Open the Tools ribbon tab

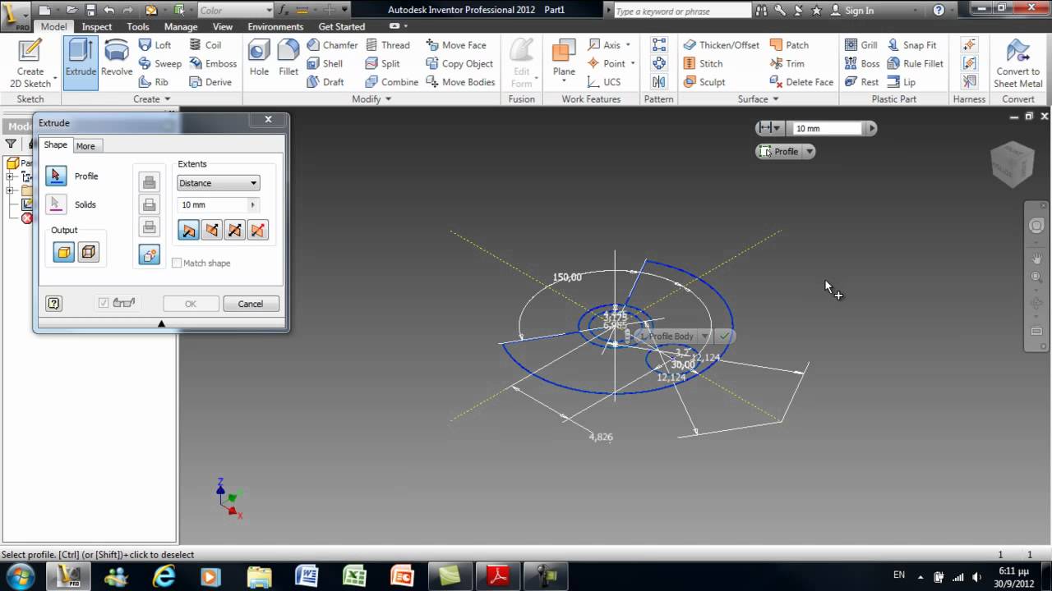[138, 26]
